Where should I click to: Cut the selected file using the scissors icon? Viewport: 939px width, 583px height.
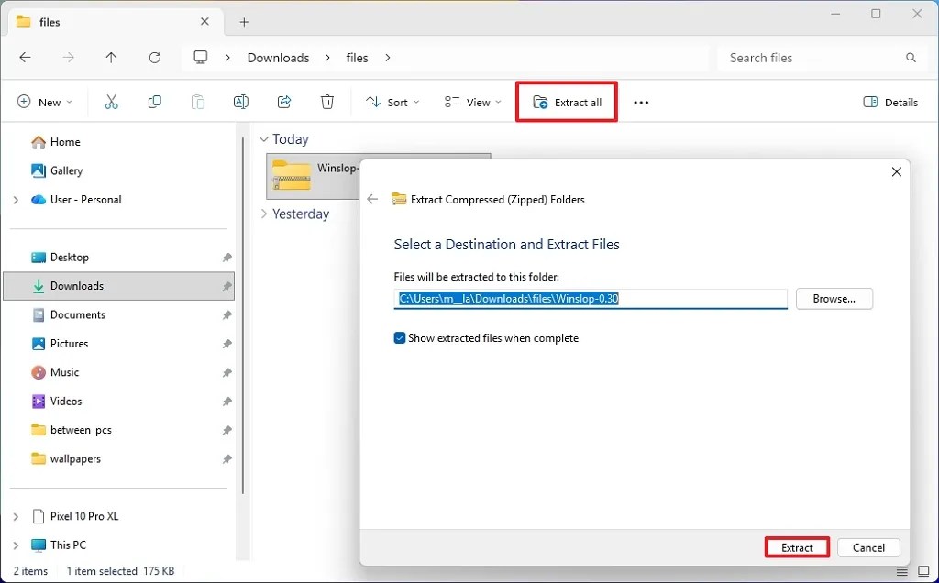click(x=111, y=102)
